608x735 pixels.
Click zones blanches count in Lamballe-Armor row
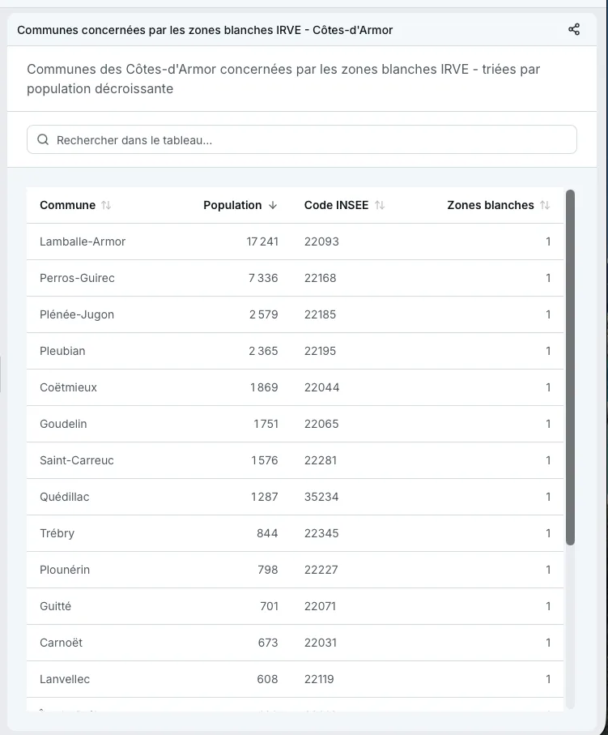click(548, 241)
